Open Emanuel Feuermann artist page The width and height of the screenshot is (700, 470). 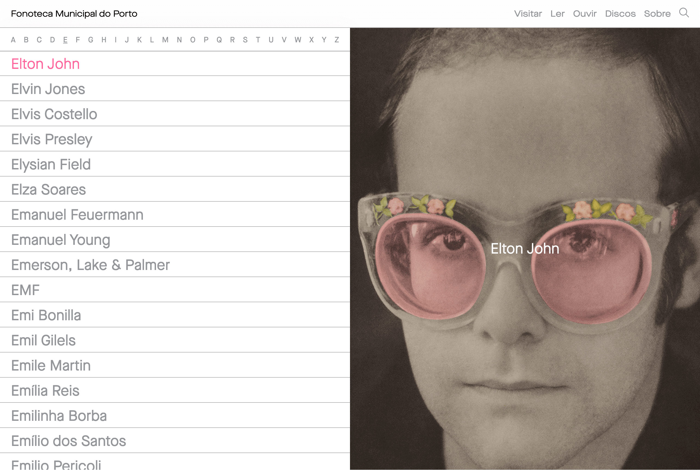(175, 215)
